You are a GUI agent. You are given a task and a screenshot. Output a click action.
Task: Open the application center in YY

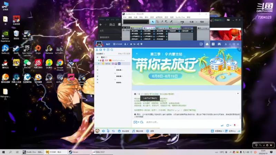pos(230,131)
